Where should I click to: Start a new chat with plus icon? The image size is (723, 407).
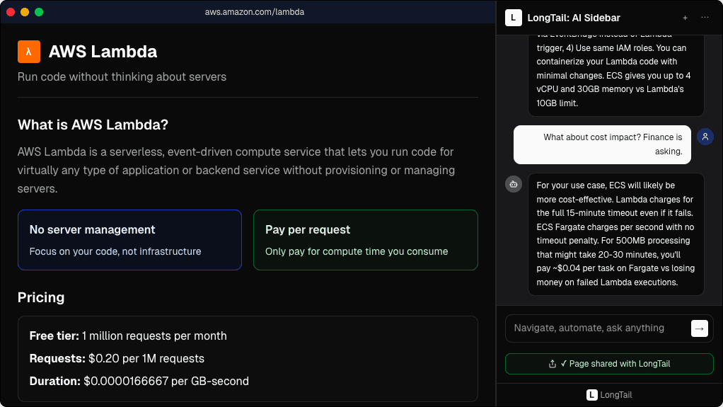tap(686, 18)
